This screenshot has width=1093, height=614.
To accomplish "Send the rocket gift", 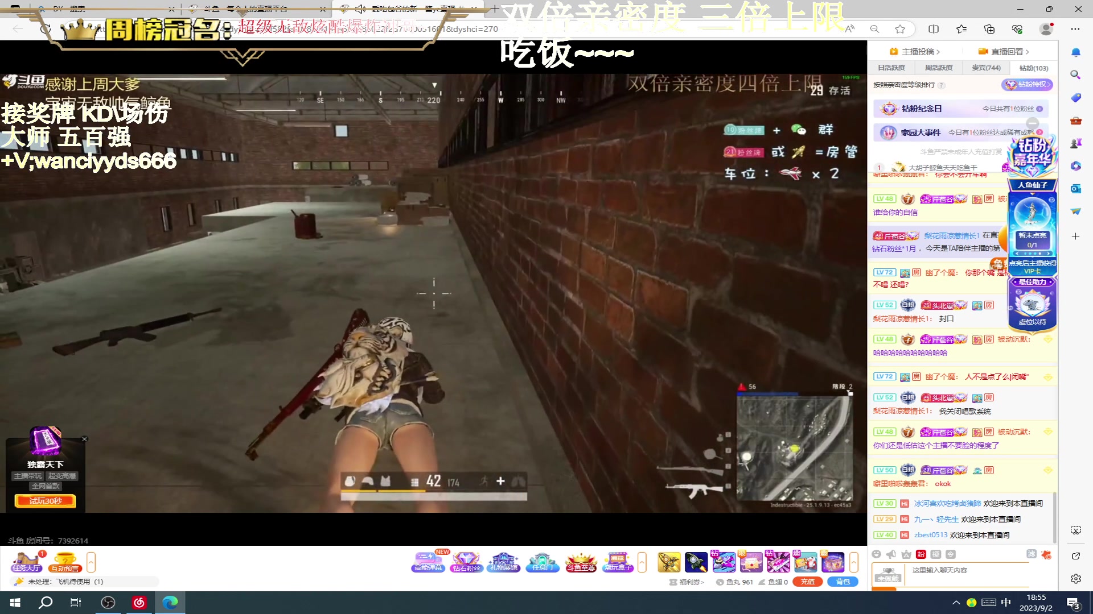I will (x=696, y=562).
